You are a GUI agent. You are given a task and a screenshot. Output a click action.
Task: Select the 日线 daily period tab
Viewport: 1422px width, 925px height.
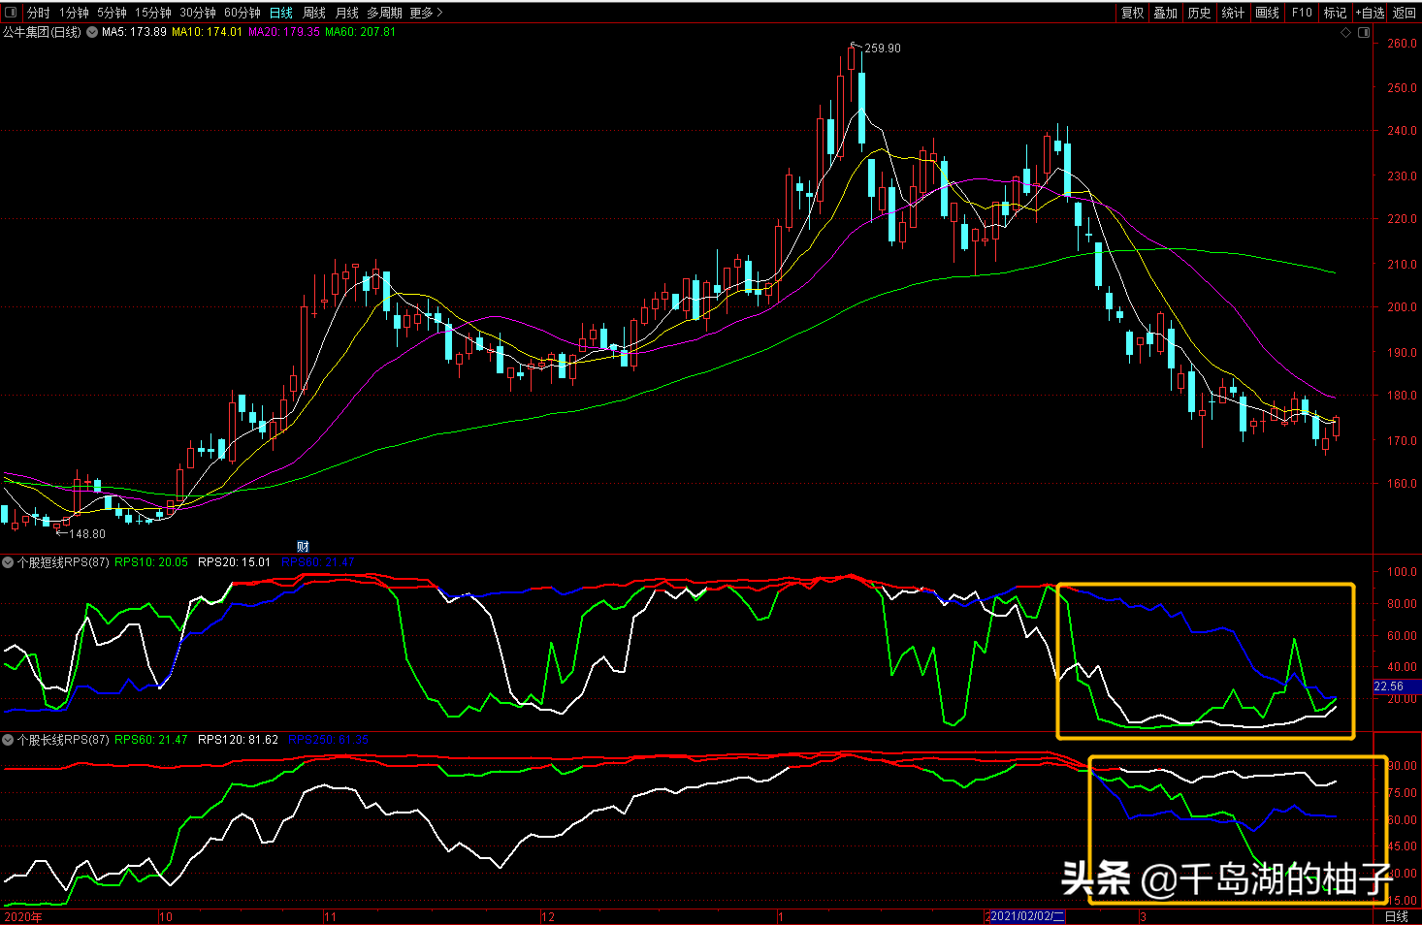pyautogui.click(x=281, y=13)
